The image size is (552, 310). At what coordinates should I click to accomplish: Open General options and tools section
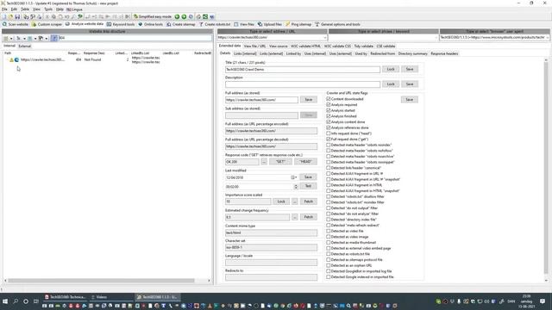[337, 24]
